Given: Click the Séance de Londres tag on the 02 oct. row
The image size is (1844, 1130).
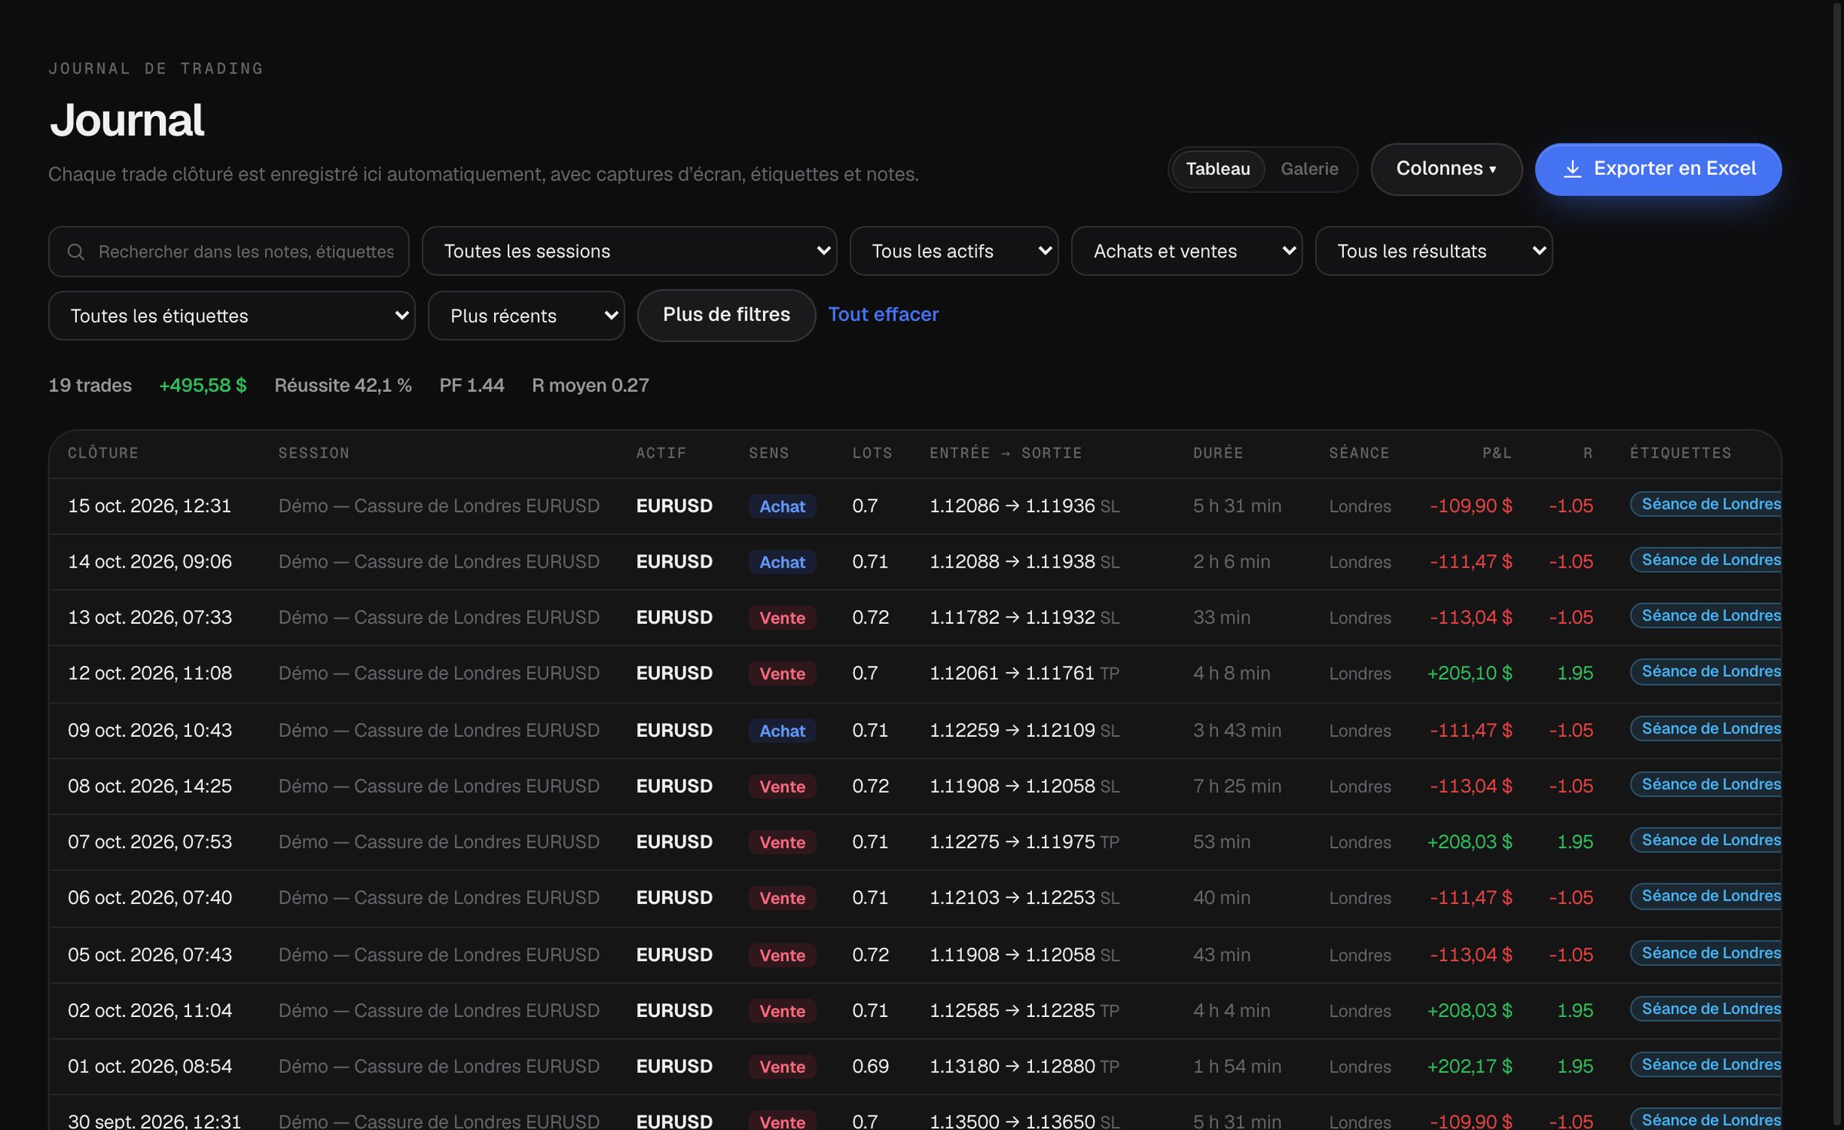Looking at the screenshot, I should pos(1706,1009).
